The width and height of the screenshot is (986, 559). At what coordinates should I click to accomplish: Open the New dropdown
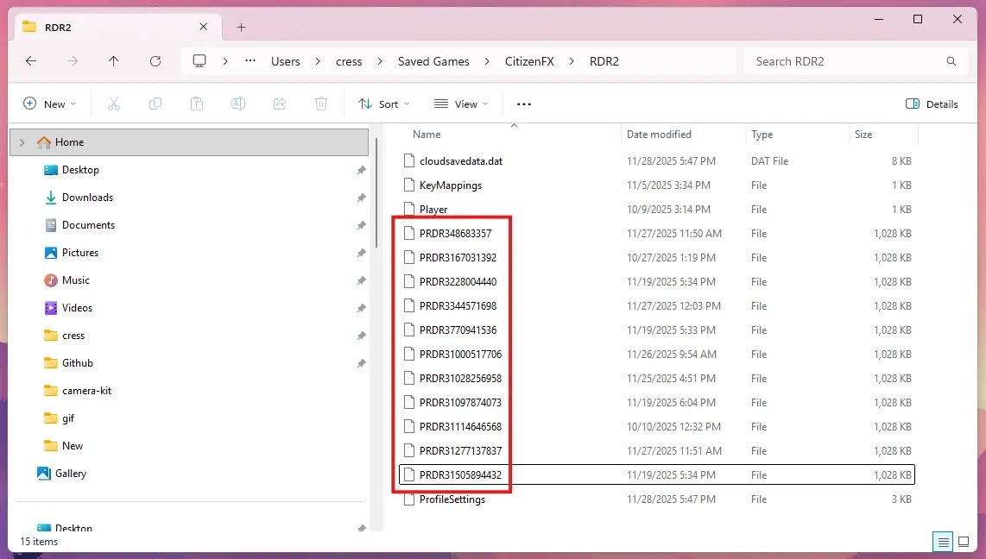[50, 104]
